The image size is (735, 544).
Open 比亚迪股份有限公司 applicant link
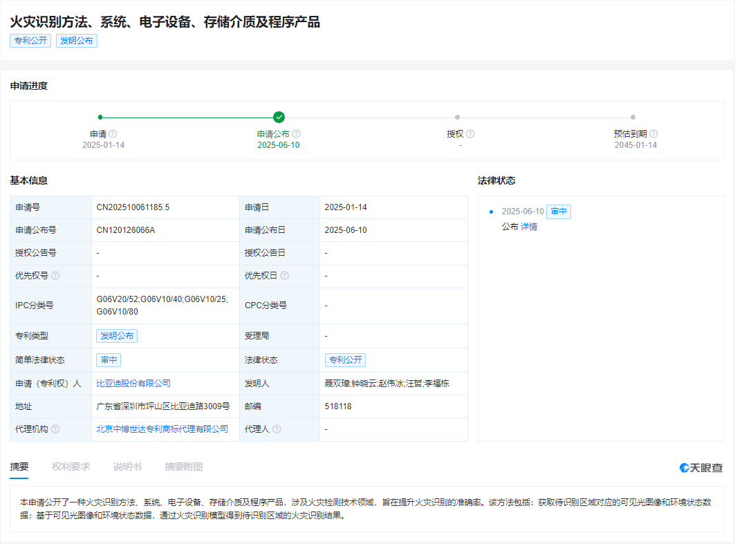(133, 383)
